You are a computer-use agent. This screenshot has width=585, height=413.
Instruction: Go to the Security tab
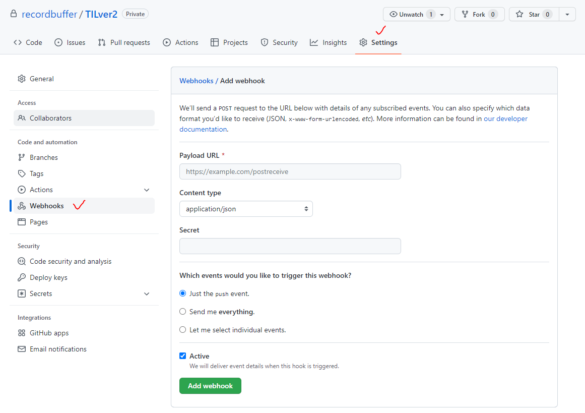coord(279,42)
